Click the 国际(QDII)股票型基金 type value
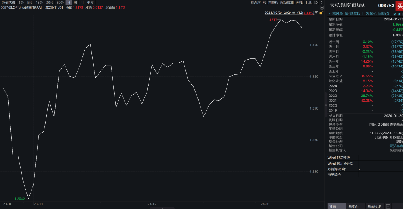Viewport: 403px width, 209px height. pos(386,124)
